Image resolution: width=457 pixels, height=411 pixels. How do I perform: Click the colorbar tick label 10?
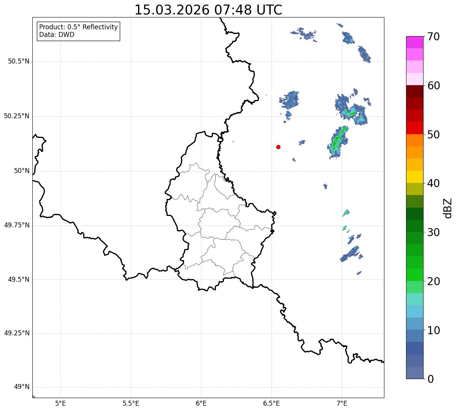coord(433,330)
